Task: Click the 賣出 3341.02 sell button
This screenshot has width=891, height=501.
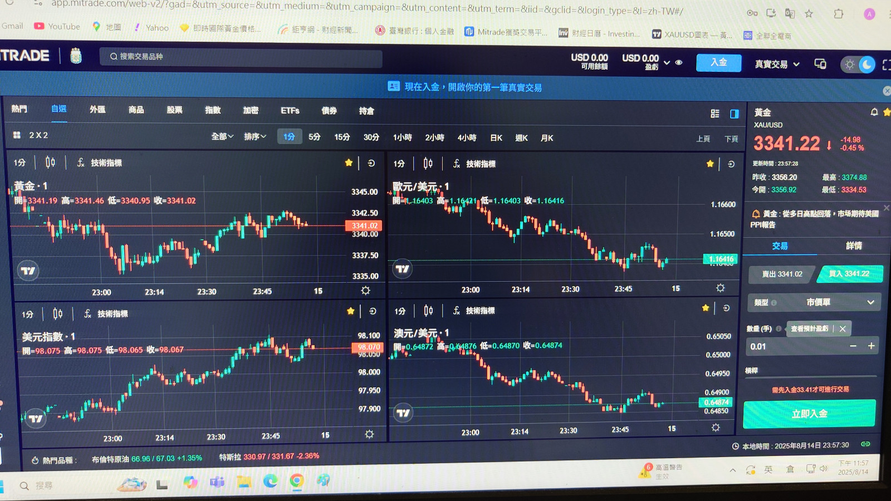Action: pyautogui.click(x=782, y=274)
